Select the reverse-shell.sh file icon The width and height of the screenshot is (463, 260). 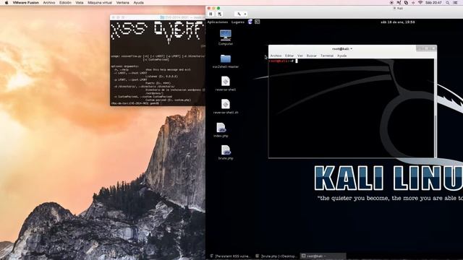(x=226, y=106)
